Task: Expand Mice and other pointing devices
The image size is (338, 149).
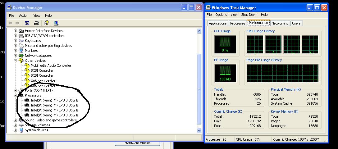Action: [x=15, y=46]
